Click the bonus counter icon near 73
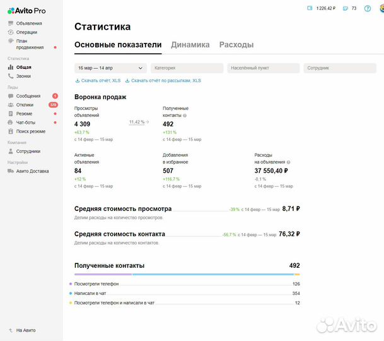The height and width of the screenshot is (341, 384). pos(346,8)
